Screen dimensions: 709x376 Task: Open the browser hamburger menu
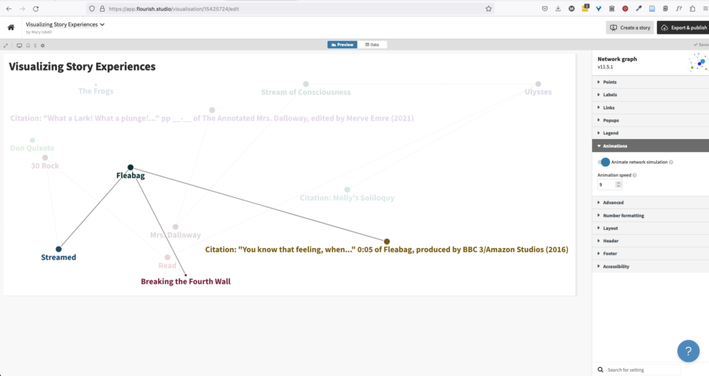[x=706, y=8]
